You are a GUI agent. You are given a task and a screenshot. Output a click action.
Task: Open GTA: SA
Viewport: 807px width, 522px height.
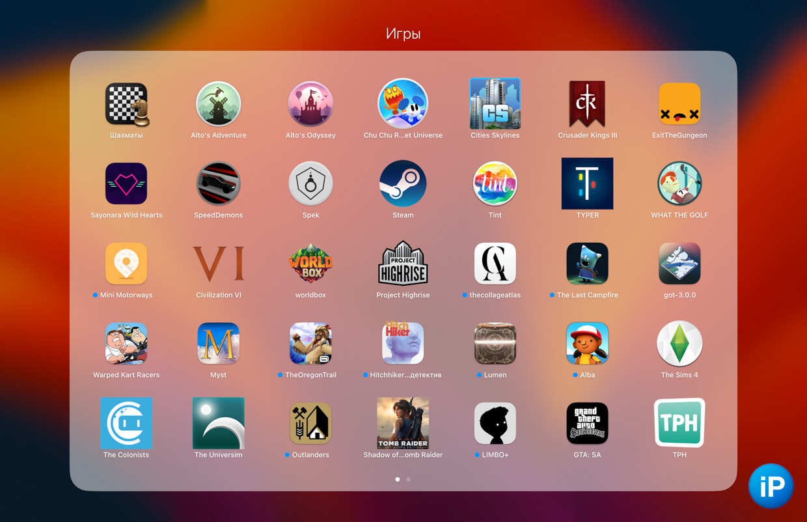click(587, 423)
